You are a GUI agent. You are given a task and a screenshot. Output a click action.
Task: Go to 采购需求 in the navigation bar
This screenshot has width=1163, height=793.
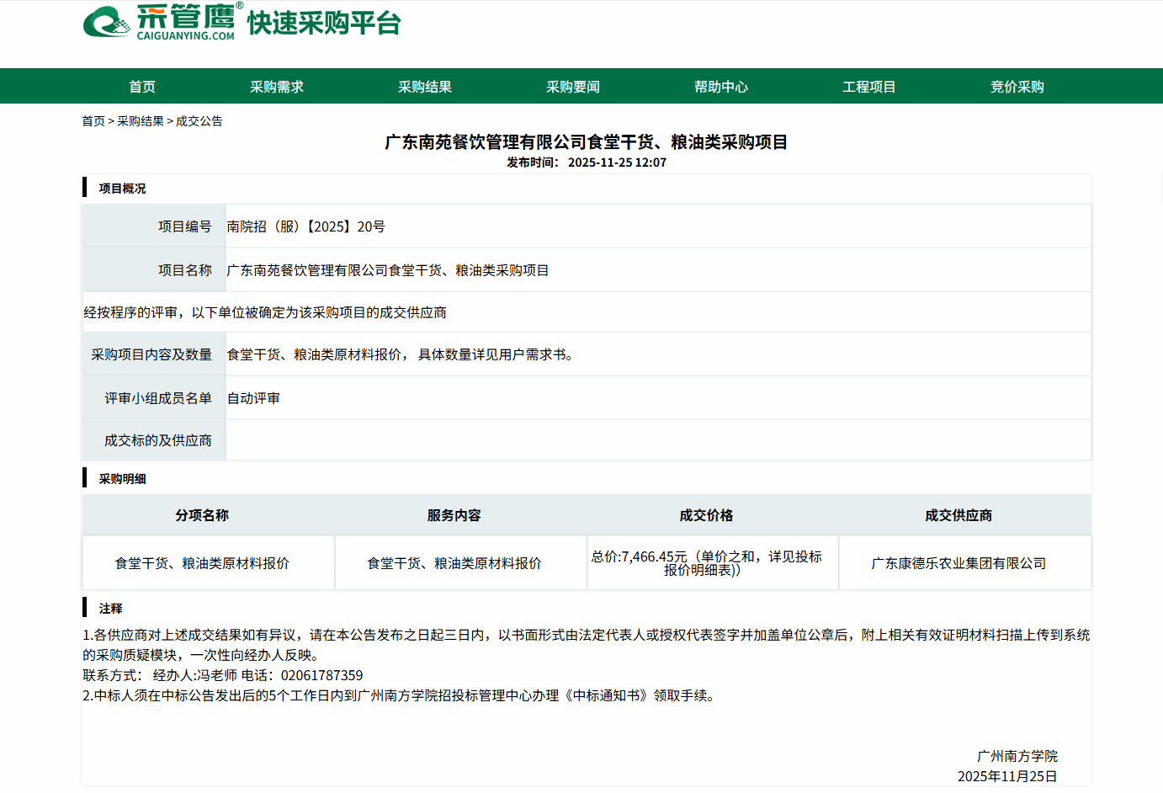click(x=277, y=87)
